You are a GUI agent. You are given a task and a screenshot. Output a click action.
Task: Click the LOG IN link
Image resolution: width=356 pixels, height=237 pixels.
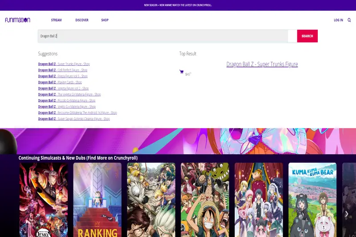[338, 20]
